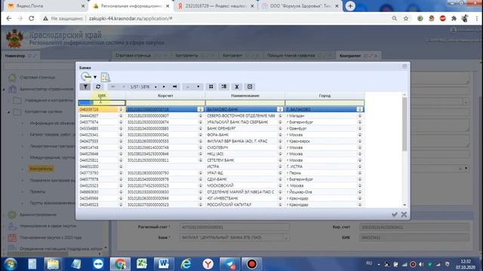Screen dimensions: 483x271
Task: Select the row РОССИЙСКИЙ КАПИТАЛ
Action: point(221,205)
